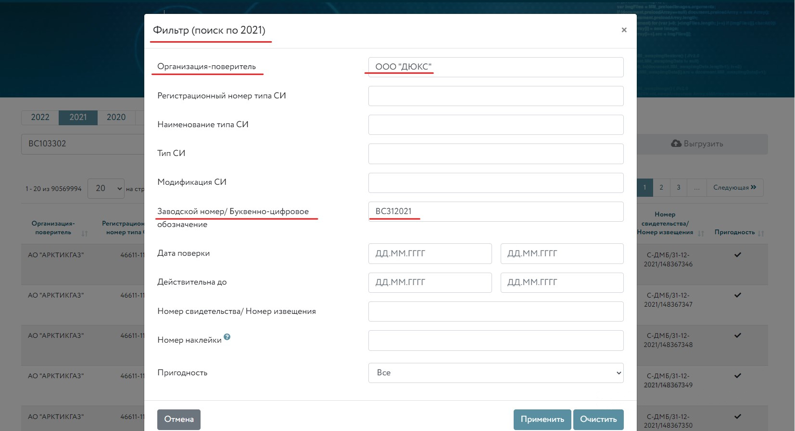Image resolution: width=795 pixels, height=431 pixels.
Task: Click the Выгрузить cloud upload button
Action: coord(697,144)
